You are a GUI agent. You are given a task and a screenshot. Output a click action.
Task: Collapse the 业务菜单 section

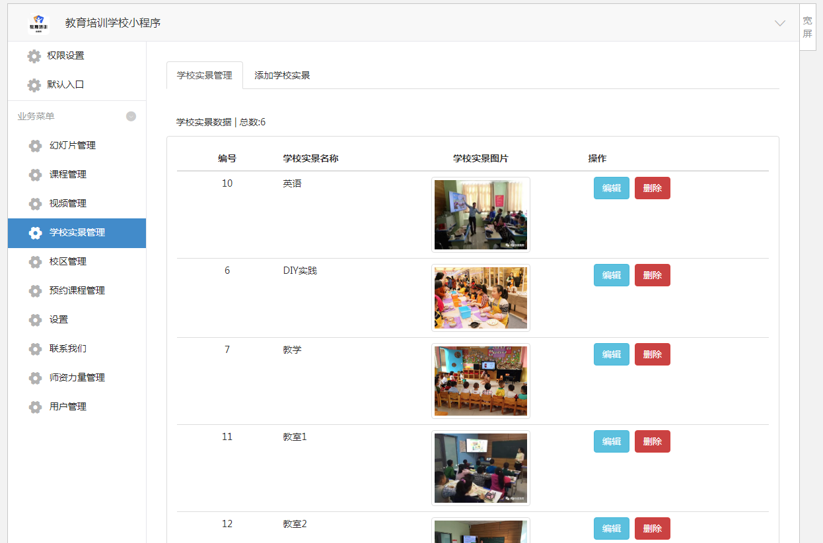pos(131,116)
